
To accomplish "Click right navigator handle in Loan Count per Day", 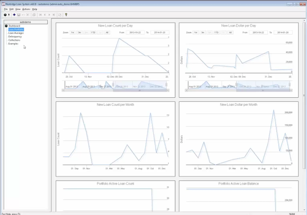I will pos(166,84).
